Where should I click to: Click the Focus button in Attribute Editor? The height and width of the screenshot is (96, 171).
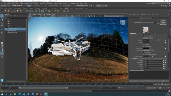(163, 21)
